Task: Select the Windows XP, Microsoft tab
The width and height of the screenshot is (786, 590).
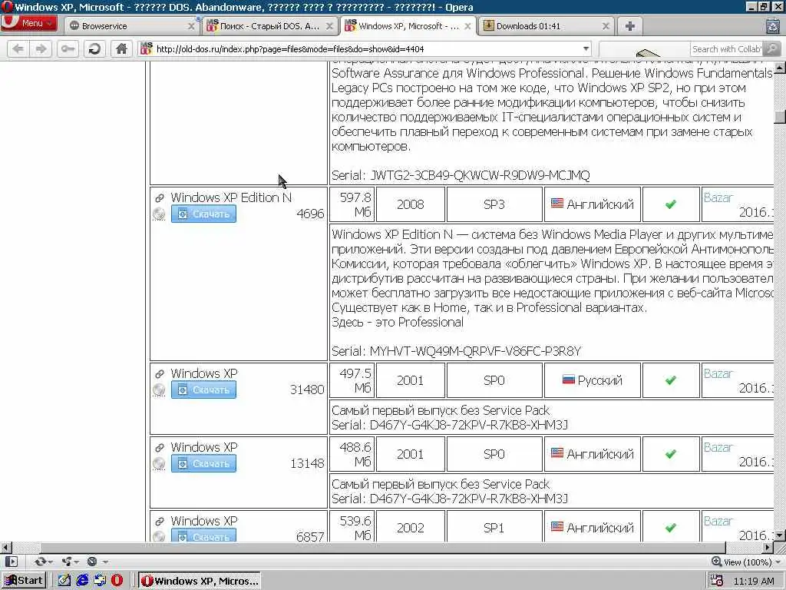Action: (408, 26)
